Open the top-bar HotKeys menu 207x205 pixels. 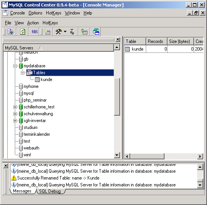click(54, 13)
